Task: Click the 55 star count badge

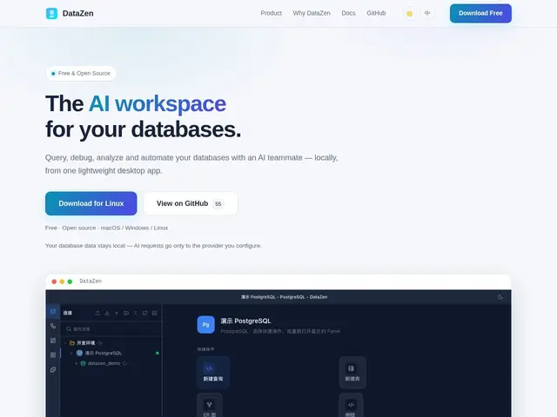Action: pyautogui.click(x=218, y=204)
